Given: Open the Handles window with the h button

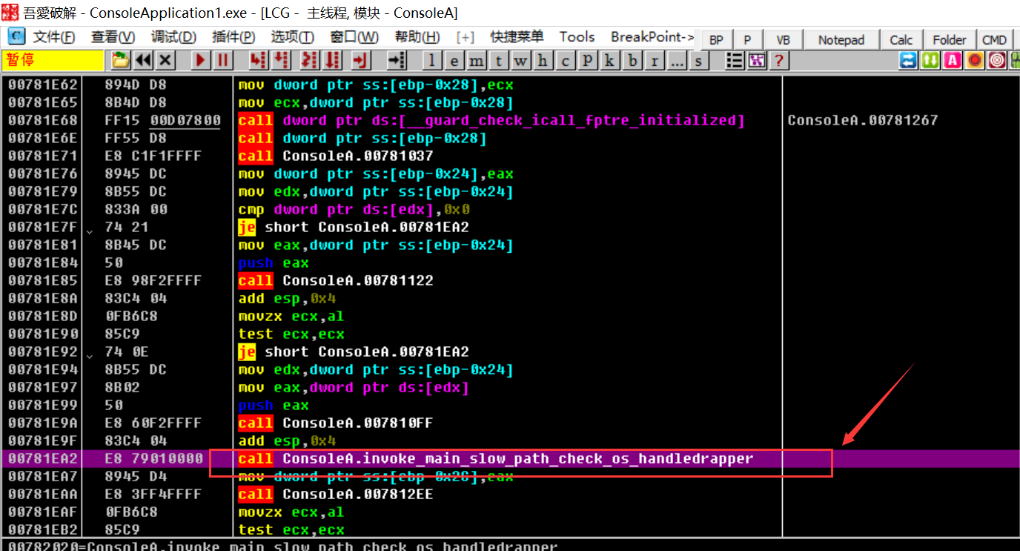Looking at the screenshot, I should [543, 61].
